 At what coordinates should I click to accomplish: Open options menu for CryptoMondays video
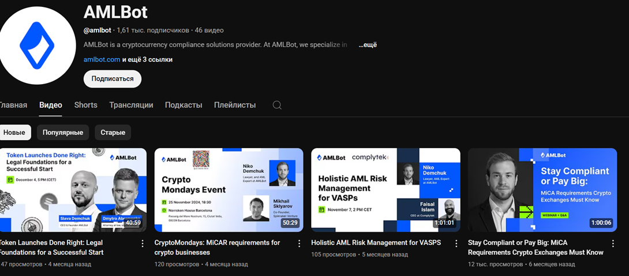299,244
